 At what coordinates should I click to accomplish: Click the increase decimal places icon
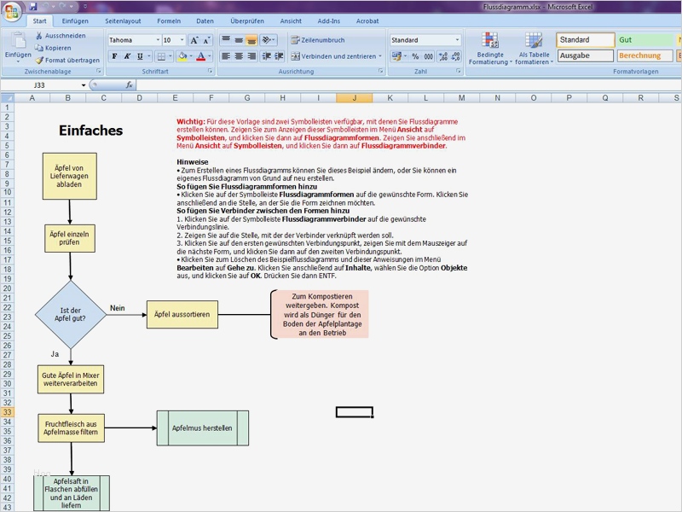(442, 55)
